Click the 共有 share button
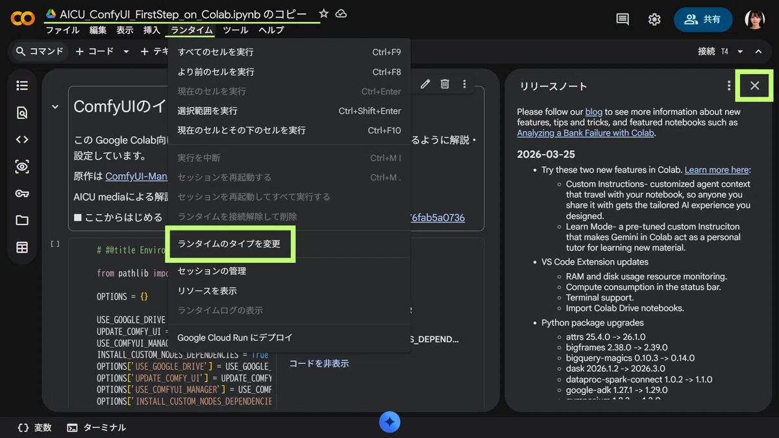 [703, 19]
